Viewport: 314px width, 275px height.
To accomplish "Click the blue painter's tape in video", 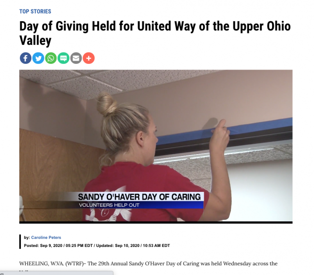I will 224,131.
